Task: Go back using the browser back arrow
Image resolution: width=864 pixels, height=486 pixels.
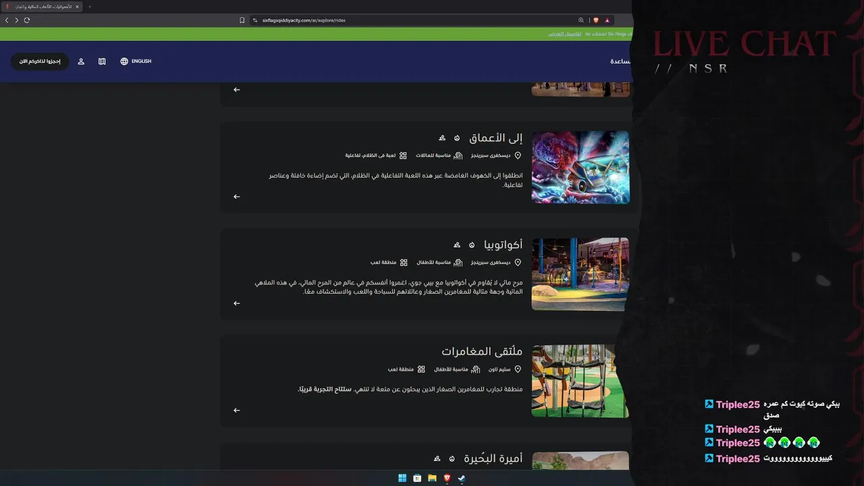Action: [x=7, y=20]
